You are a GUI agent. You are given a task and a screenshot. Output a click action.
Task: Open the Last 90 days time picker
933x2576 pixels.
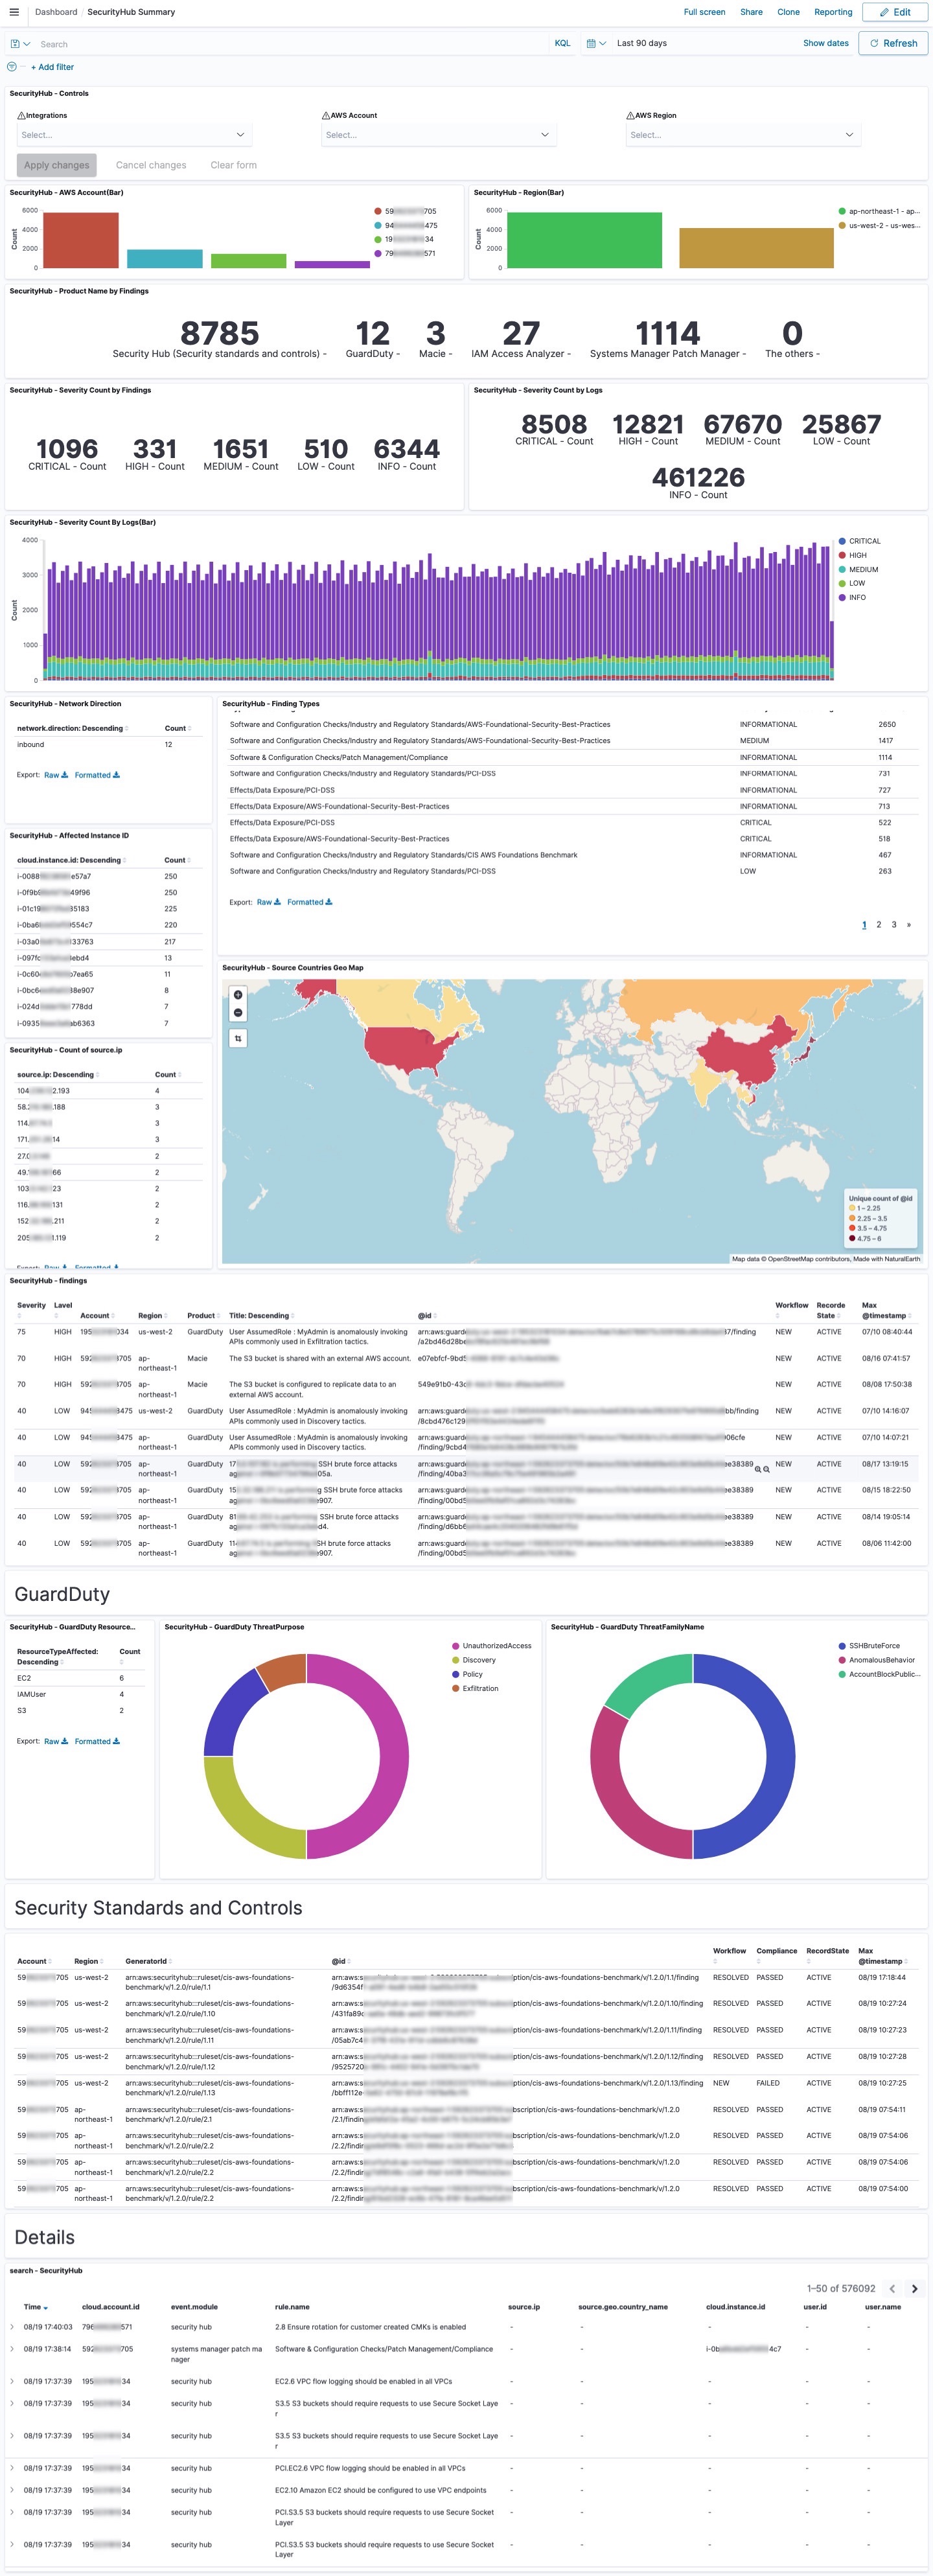tap(641, 44)
